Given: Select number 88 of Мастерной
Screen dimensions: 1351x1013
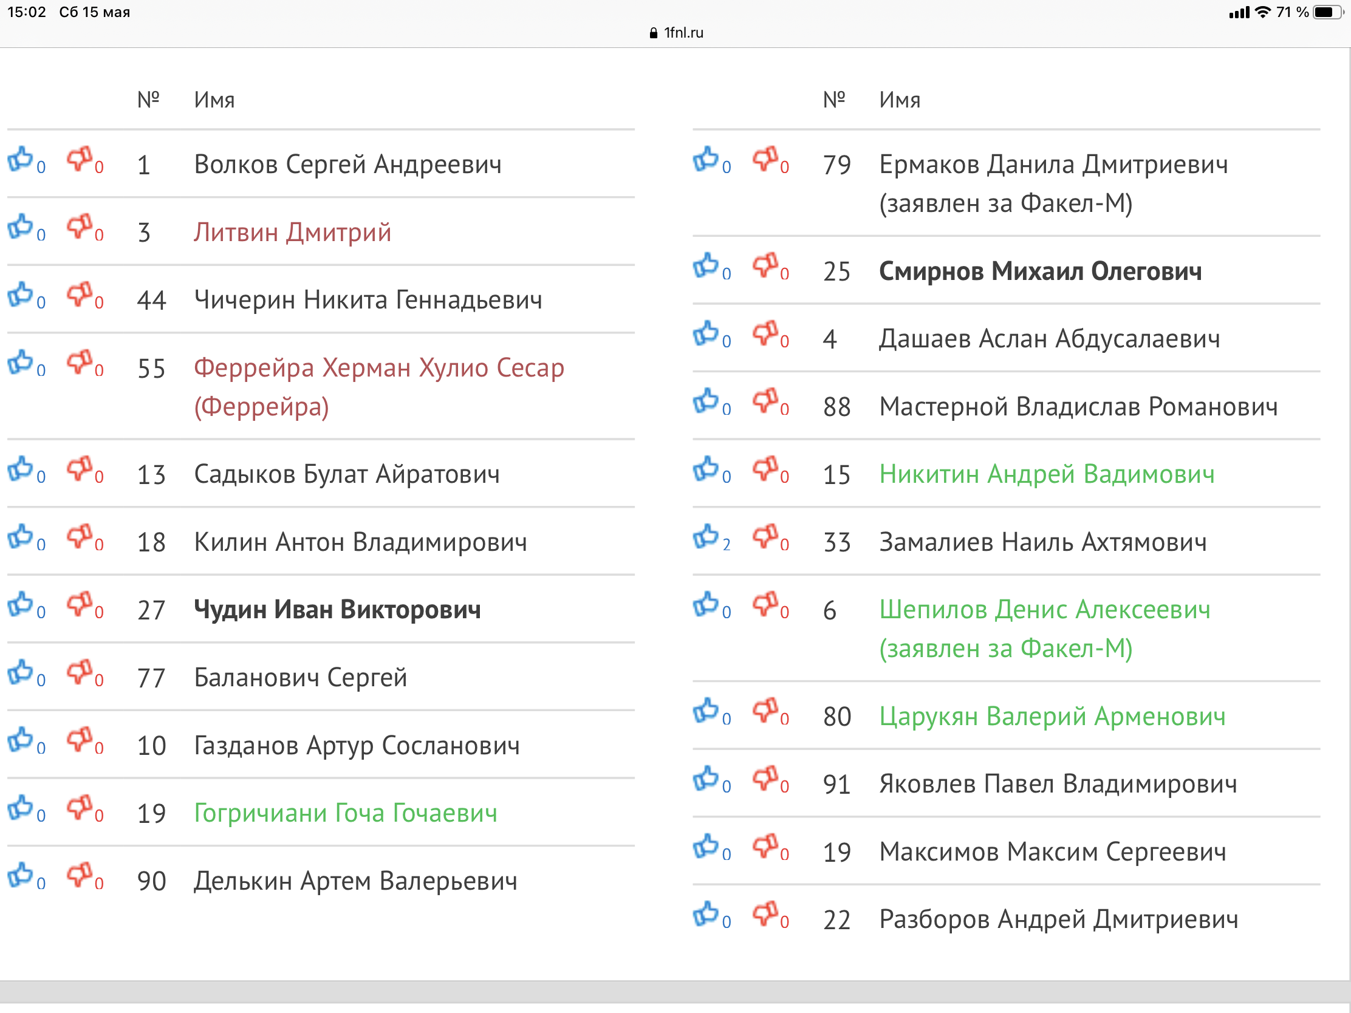Looking at the screenshot, I should point(836,407).
